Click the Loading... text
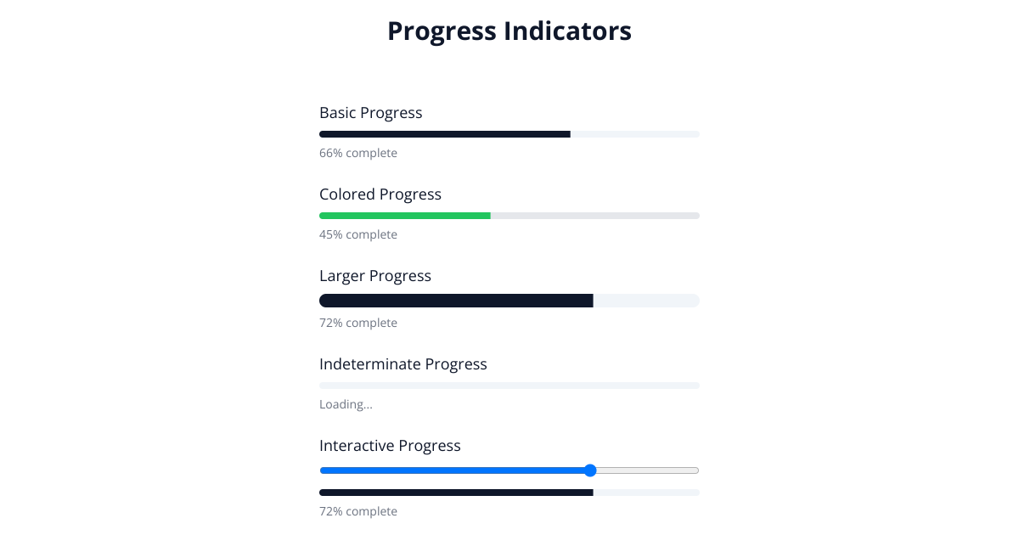 click(346, 404)
